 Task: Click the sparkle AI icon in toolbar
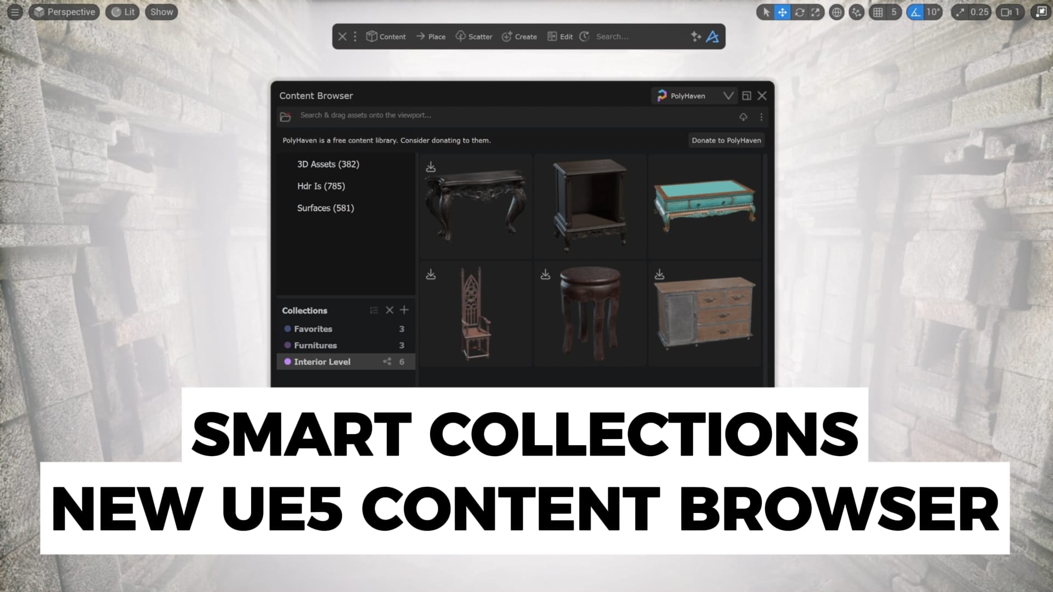click(696, 36)
